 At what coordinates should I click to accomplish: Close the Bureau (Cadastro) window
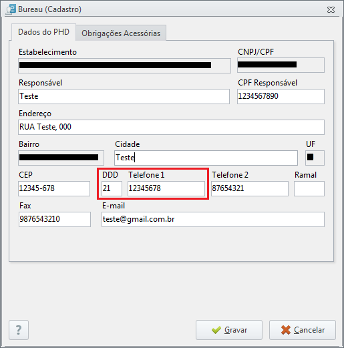(x=331, y=9)
